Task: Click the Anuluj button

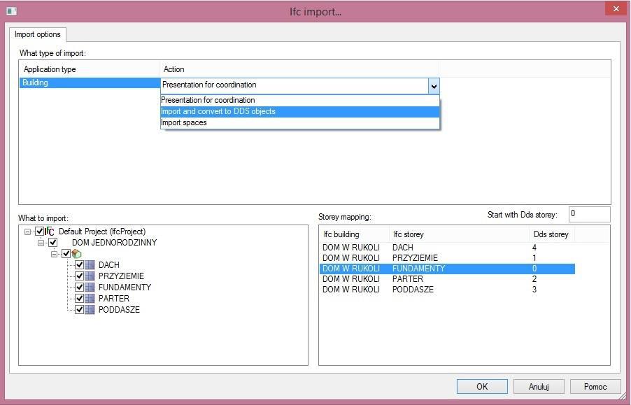Action: click(x=538, y=386)
